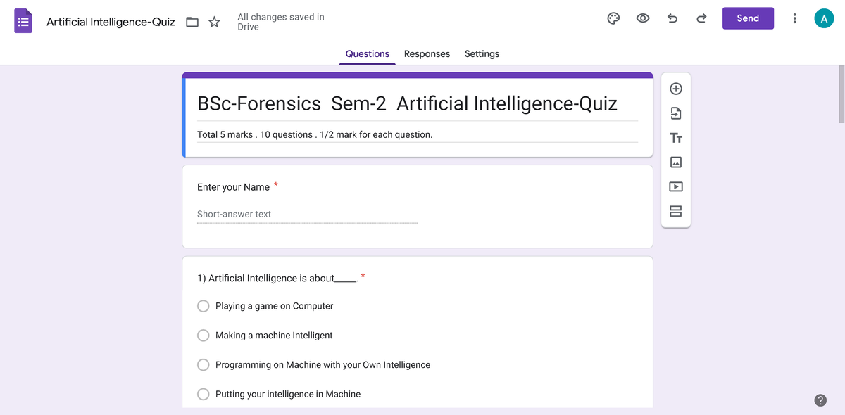Add a new question using the plus icon

click(x=675, y=89)
